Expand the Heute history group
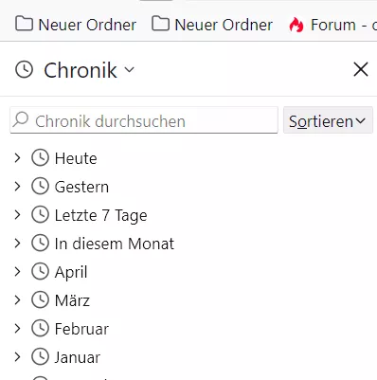 click(17, 157)
